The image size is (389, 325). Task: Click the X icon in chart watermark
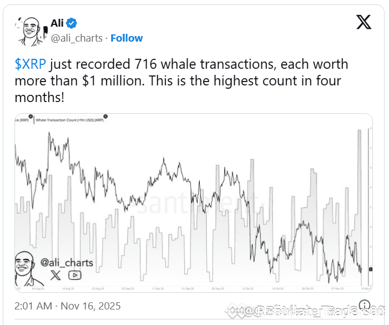coord(55,275)
